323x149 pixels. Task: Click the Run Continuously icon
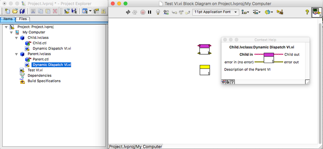pos(135,12)
